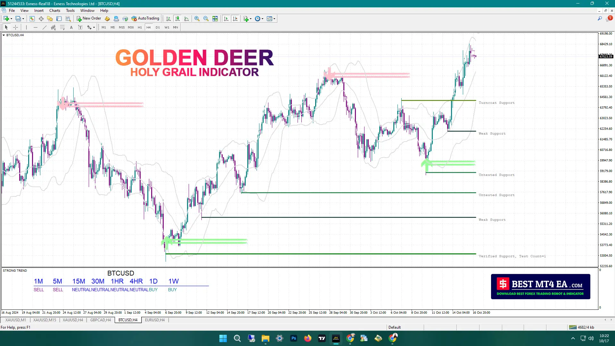Select the Equidistant Channel tool

(53, 27)
